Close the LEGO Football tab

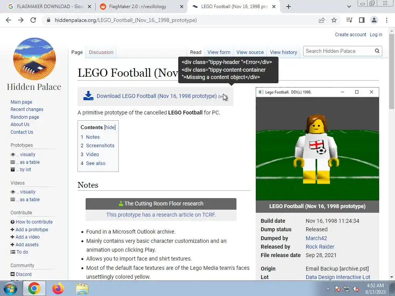click(x=274, y=7)
